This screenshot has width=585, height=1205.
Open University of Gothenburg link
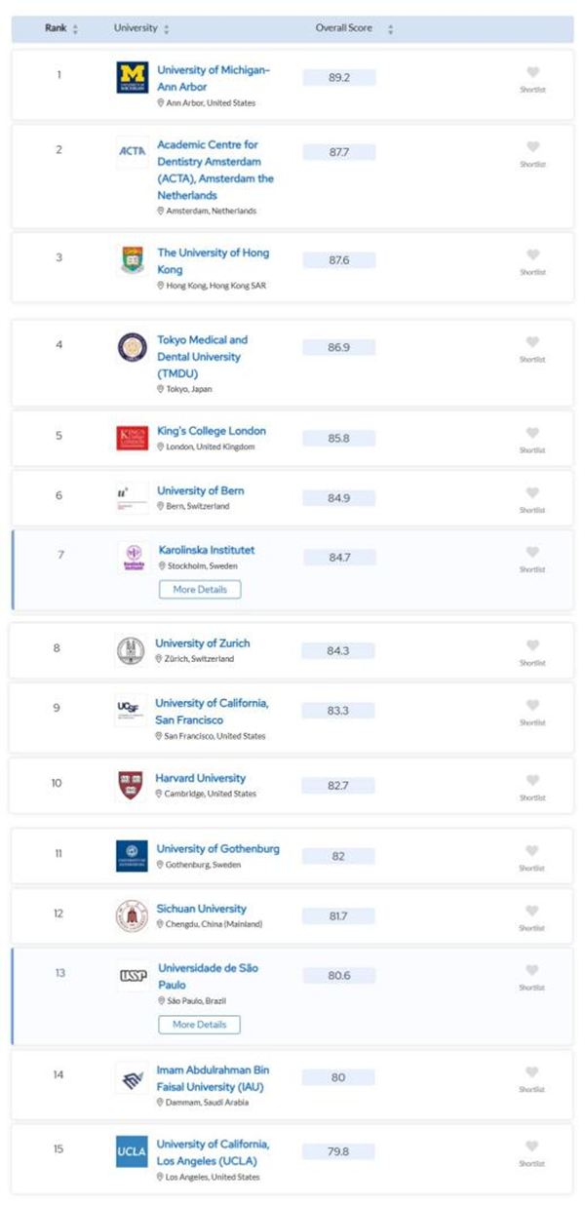coord(218,849)
